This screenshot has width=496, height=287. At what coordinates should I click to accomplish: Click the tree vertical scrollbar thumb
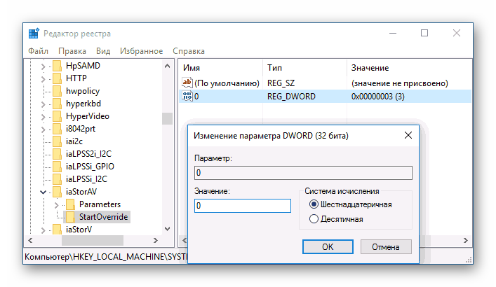click(x=168, y=119)
